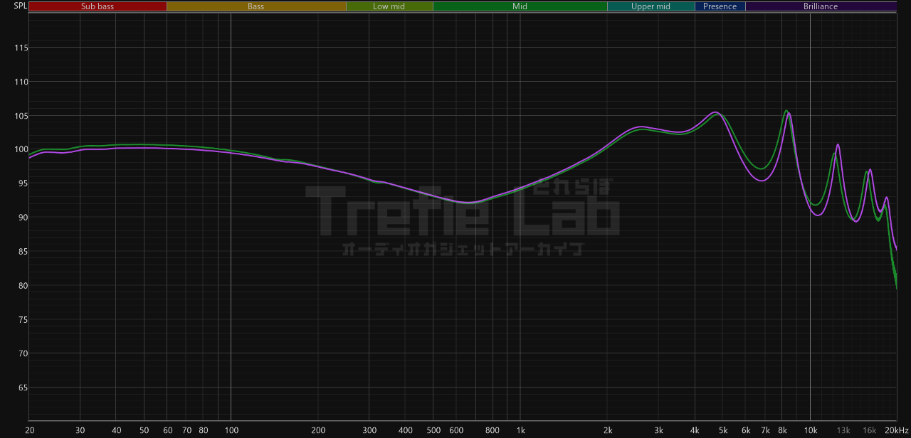
Task: Select the Low mid band header
Action: click(x=389, y=6)
